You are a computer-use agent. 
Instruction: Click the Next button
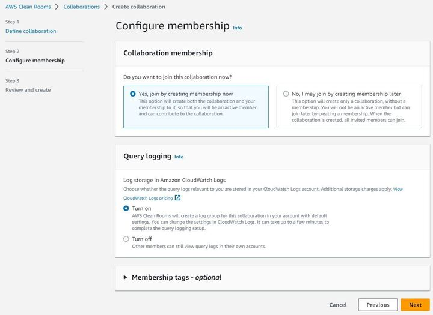pos(415,305)
